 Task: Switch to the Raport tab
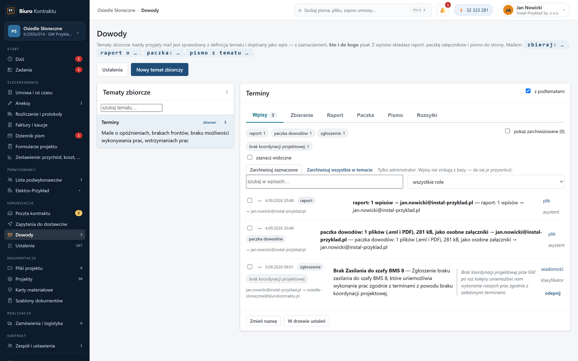click(x=335, y=115)
